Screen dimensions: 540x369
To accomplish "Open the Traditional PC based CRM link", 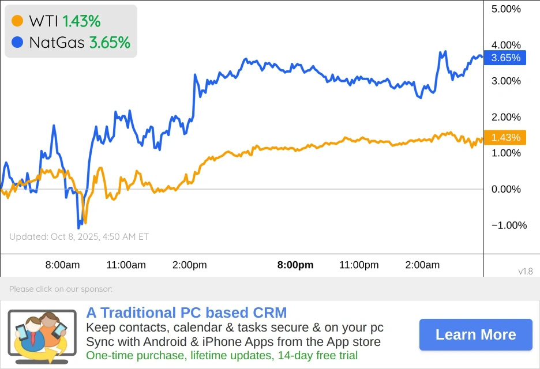I will pyautogui.click(x=186, y=313).
